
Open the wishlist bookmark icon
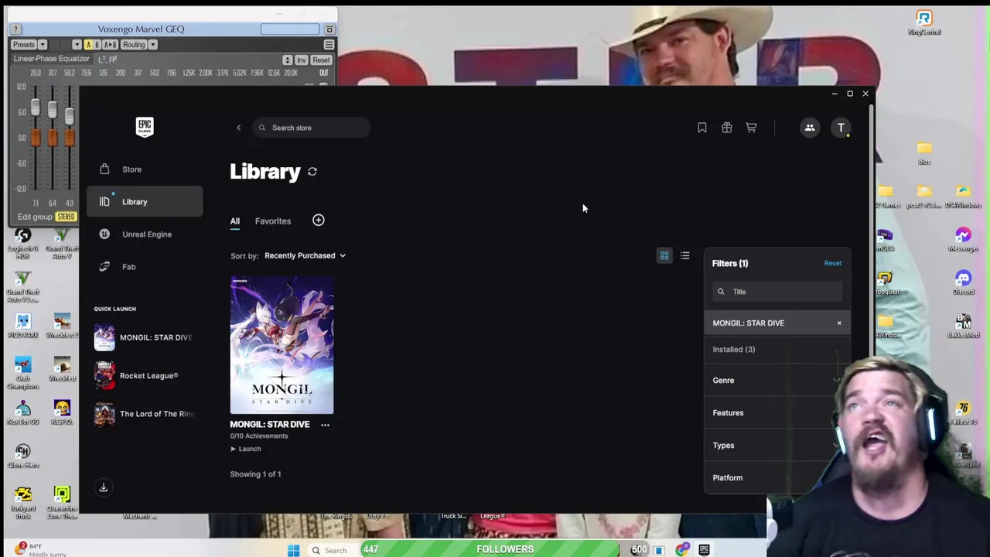click(x=702, y=128)
